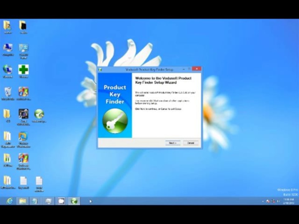
Task: Select the green cross desktop icon
Action: click(x=23, y=72)
